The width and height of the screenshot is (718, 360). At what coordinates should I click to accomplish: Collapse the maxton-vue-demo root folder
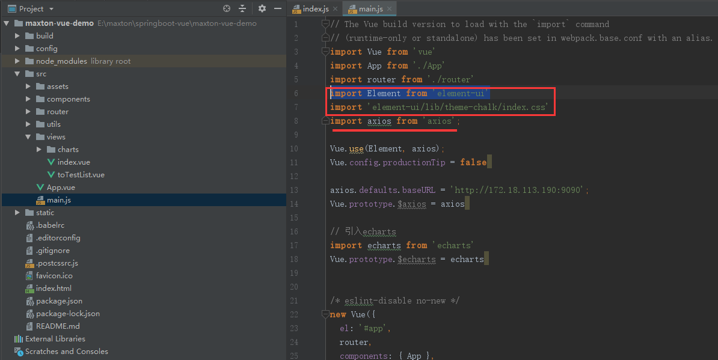[x=7, y=23]
